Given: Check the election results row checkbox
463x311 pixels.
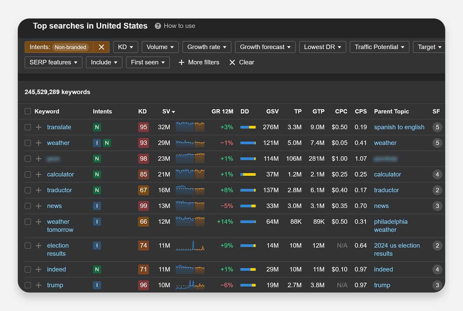Looking at the screenshot, I should coord(28,246).
